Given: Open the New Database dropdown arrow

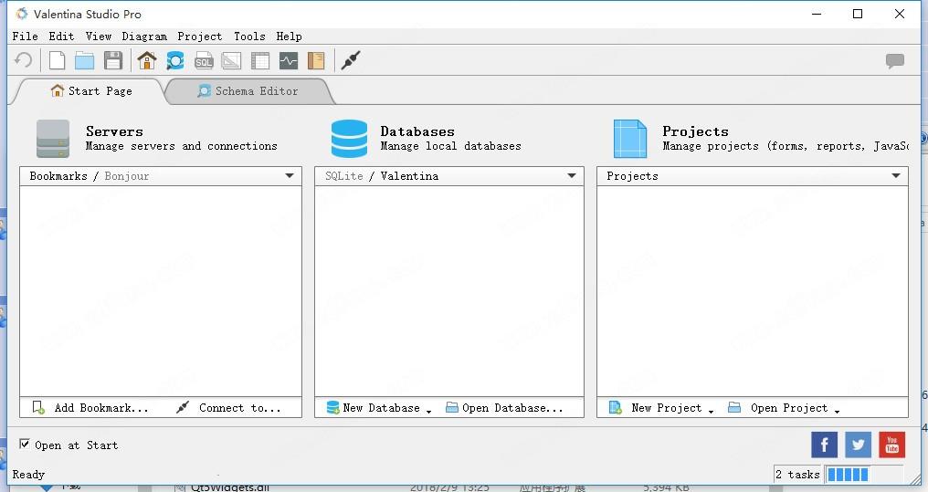Looking at the screenshot, I should point(429,411).
